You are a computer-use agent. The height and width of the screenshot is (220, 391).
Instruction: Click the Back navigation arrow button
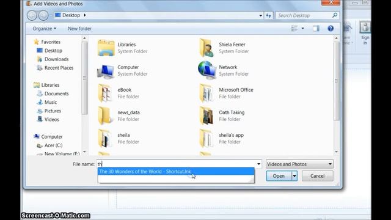[32, 15]
